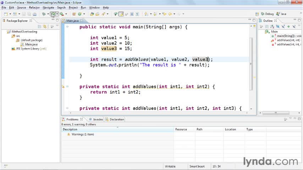Select JRE System Library node
The width and height of the screenshot is (303, 170).
pyautogui.click(x=29, y=49)
